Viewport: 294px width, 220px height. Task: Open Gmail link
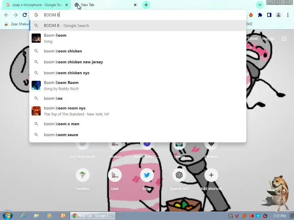coord(253,39)
